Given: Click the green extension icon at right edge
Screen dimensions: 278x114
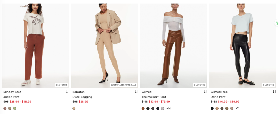Looking at the screenshot, I should point(276,23).
